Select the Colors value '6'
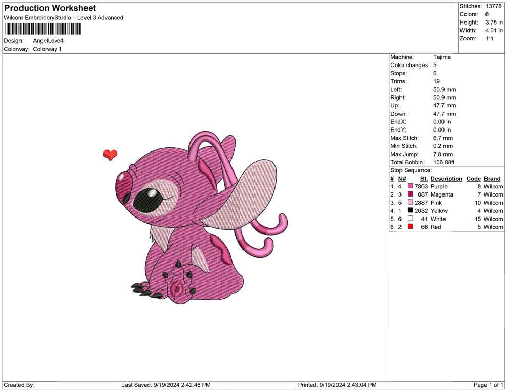This screenshot has height=390, width=507. tap(487, 14)
